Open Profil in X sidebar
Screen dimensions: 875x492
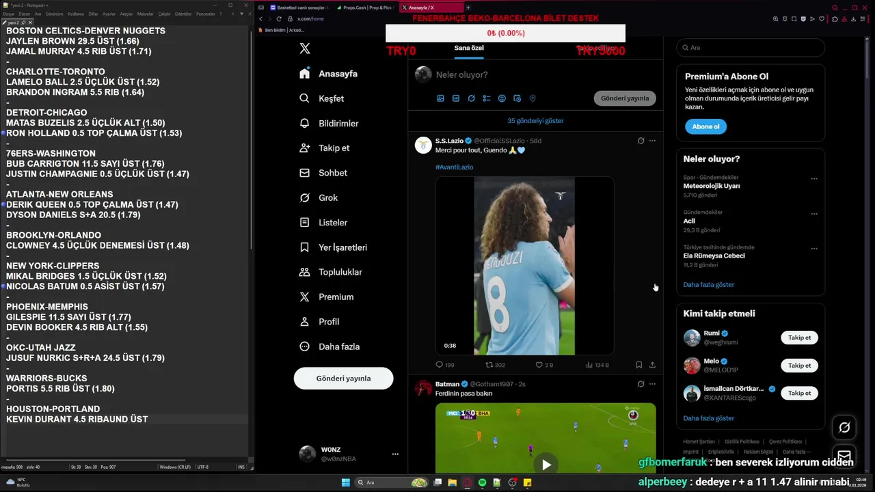click(319, 322)
